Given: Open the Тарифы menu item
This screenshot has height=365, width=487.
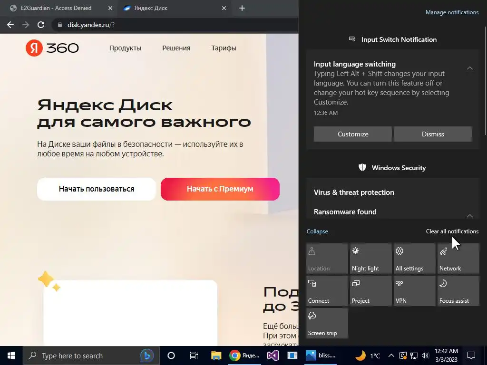Looking at the screenshot, I should (224, 48).
